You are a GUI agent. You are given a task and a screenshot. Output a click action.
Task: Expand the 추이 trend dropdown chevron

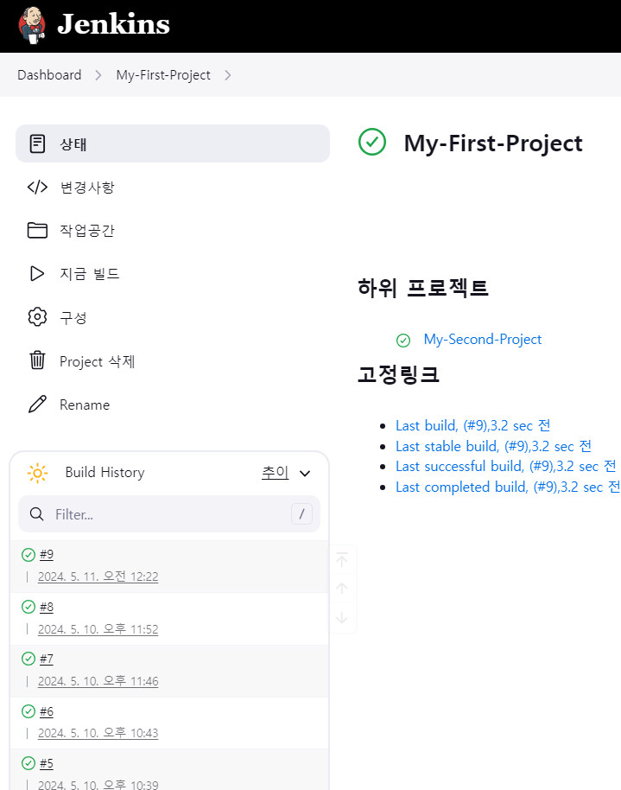[x=304, y=474]
